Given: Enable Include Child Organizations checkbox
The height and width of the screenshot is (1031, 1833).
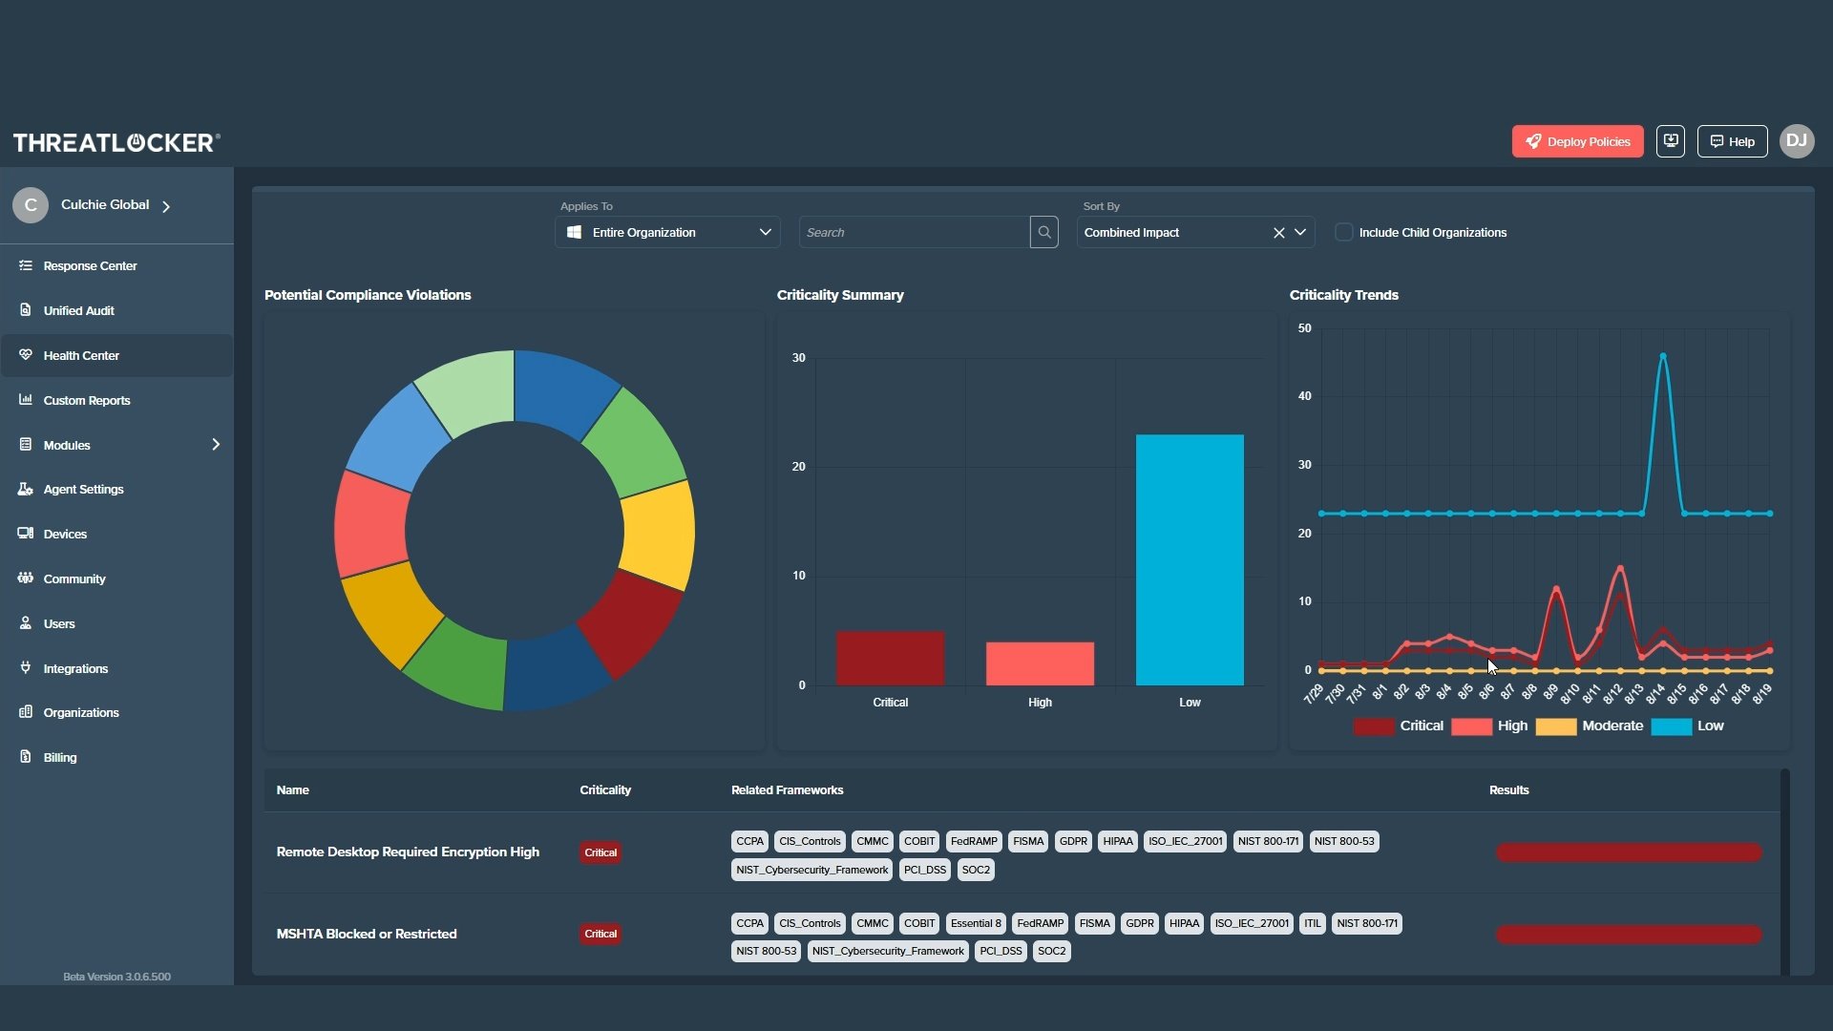Looking at the screenshot, I should (1344, 232).
